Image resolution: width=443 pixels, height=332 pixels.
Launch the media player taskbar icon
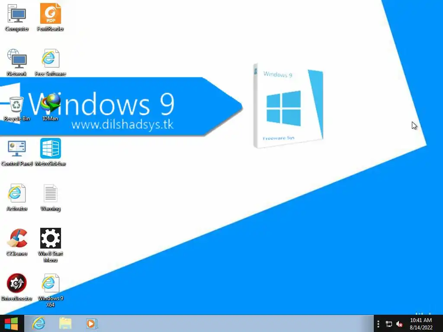pyautogui.click(x=92, y=323)
